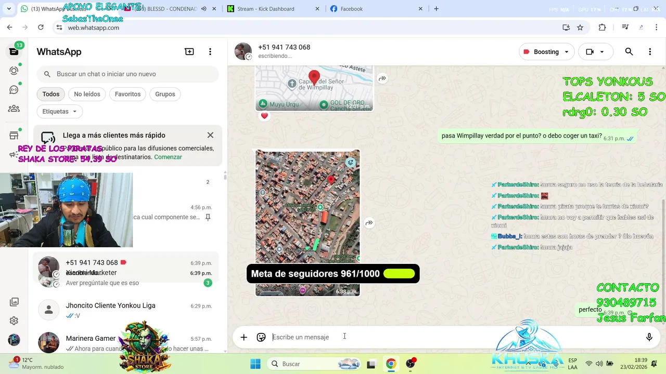This screenshot has height=374, width=666.
Task: Record a voice message with the microphone
Action: pos(649,337)
